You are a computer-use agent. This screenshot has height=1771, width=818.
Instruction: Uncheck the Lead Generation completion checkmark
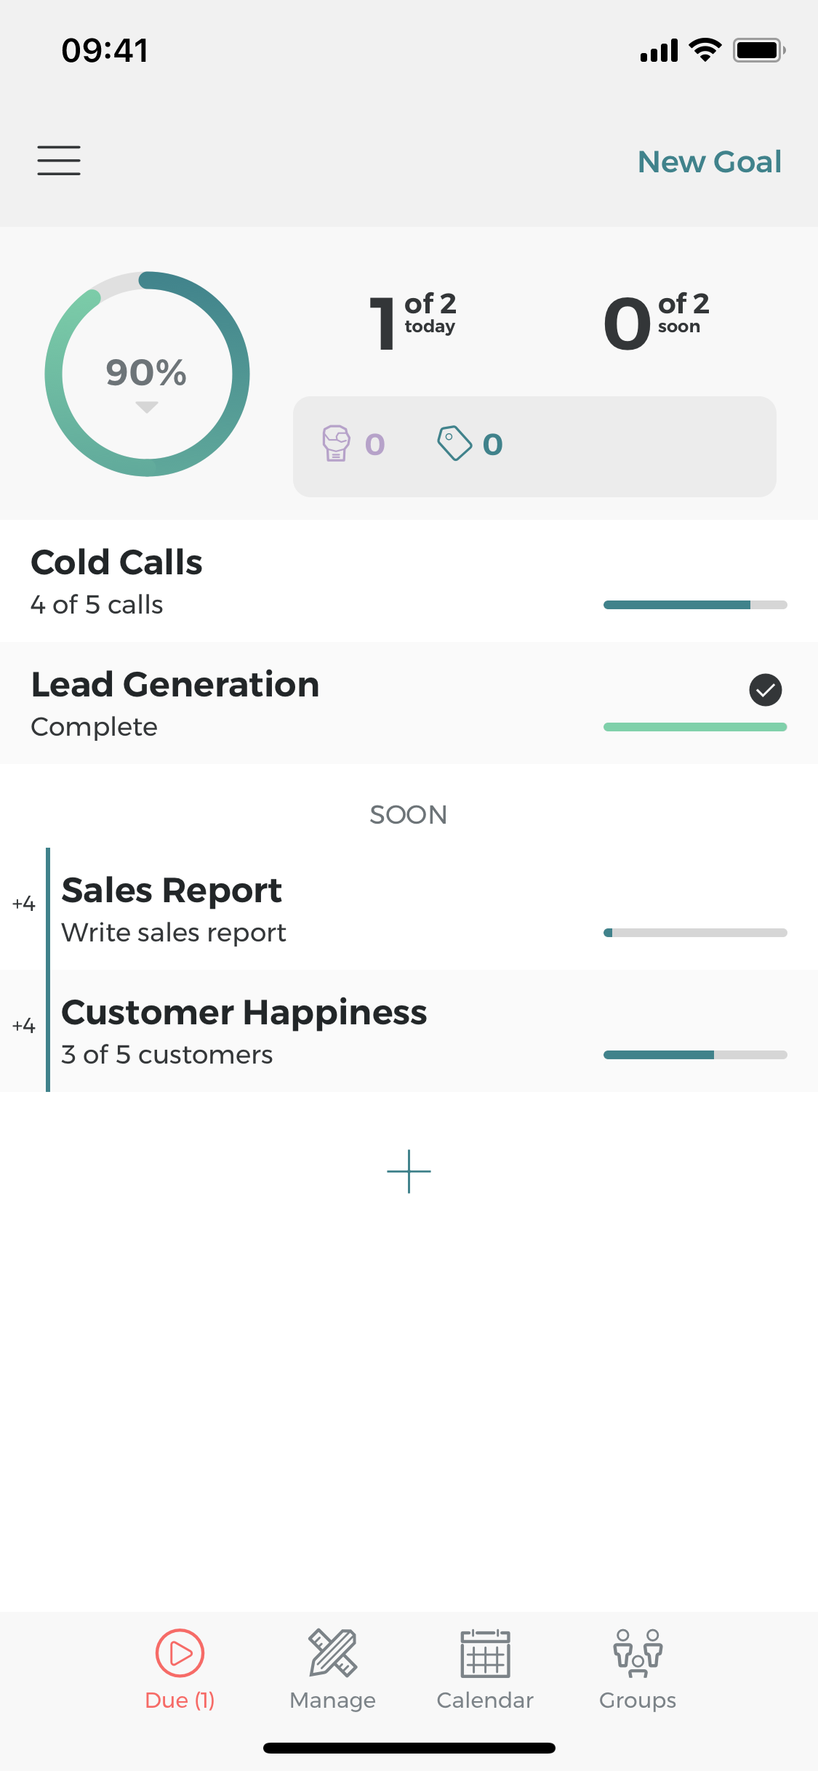[764, 689]
